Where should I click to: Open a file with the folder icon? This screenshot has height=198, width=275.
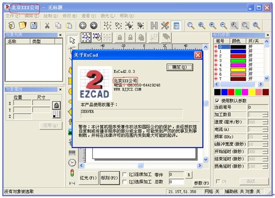[22, 26]
